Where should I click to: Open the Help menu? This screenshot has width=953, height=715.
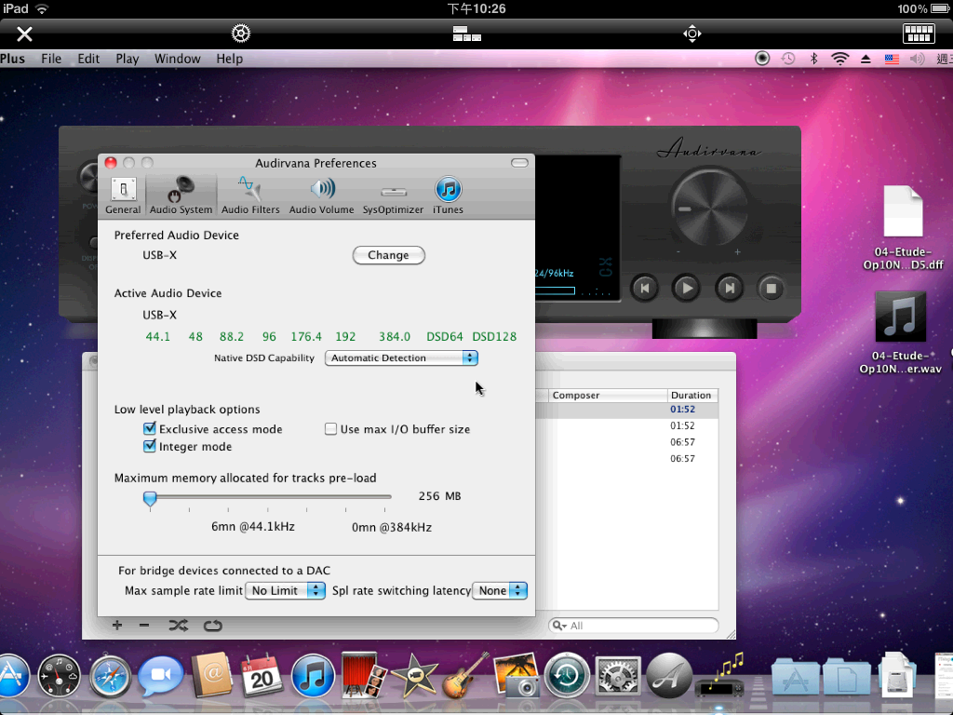[229, 59]
